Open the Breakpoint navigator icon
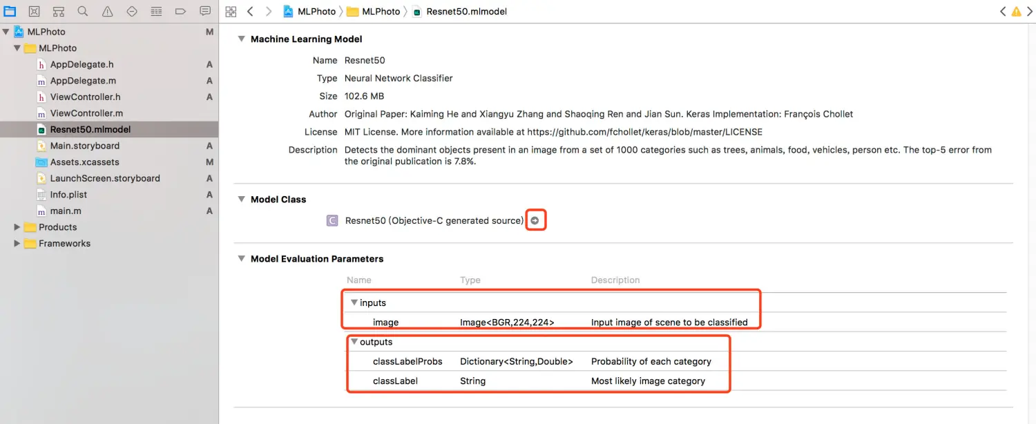The height and width of the screenshot is (424, 1036). 181,11
